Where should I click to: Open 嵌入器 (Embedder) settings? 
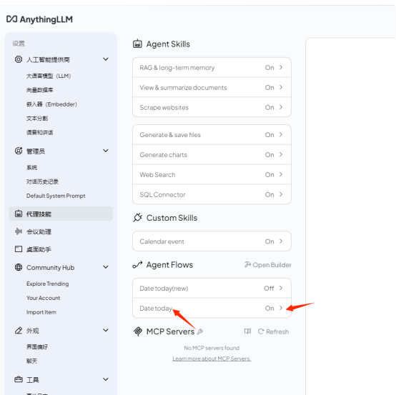(51, 104)
